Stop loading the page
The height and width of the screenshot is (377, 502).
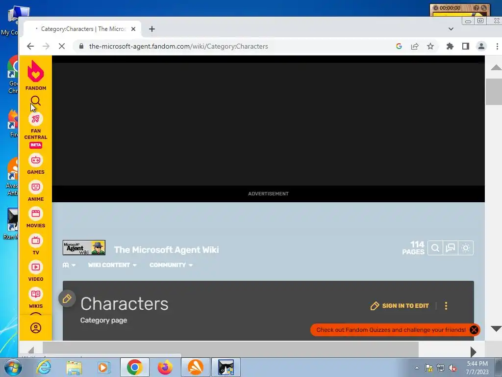coord(62,46)
